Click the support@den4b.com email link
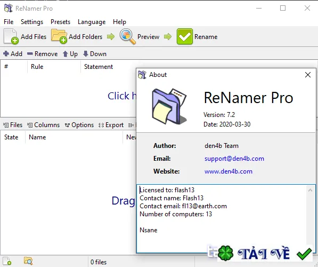Image resolution: width=318 pixels, height=267 pixels. (234, 159)
